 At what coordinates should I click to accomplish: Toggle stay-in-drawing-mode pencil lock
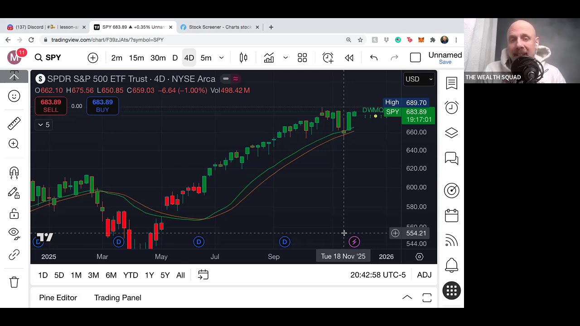14,193
